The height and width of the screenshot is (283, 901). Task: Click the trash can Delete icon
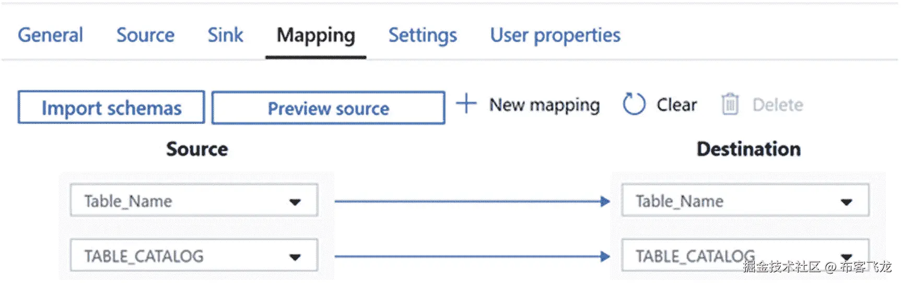click(730, 104)
